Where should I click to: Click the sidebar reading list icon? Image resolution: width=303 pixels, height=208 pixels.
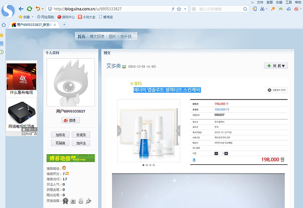pos(2,43)
